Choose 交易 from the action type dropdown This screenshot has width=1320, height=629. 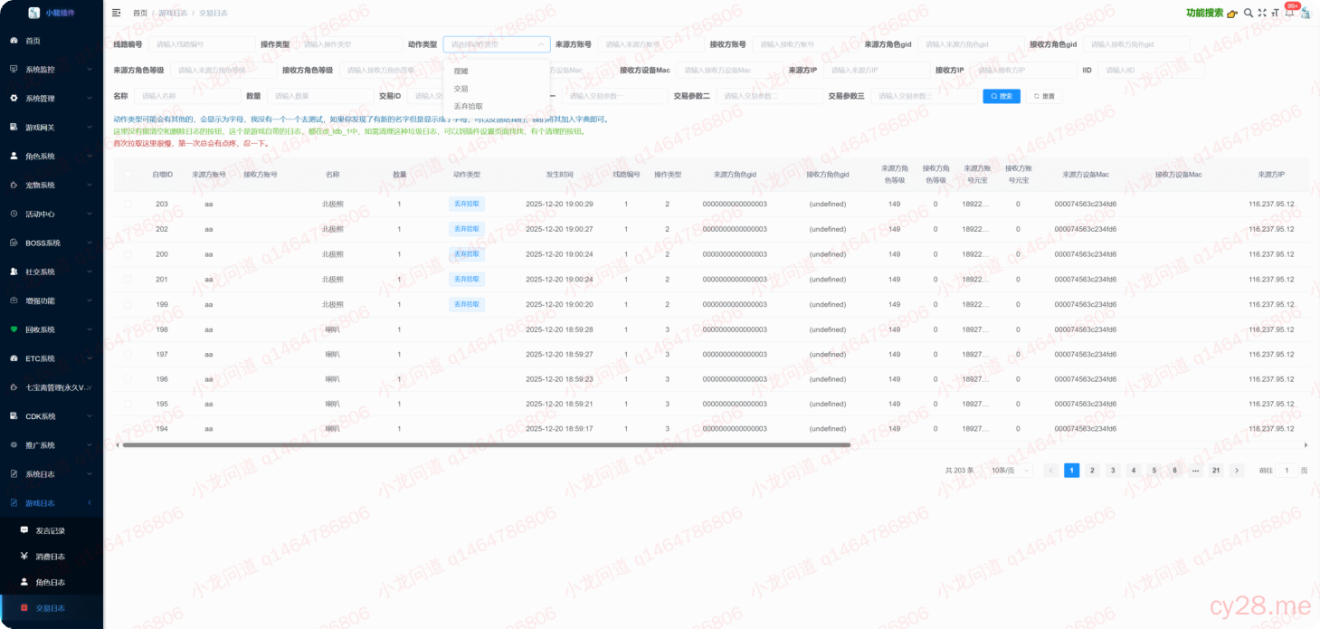[461, 89]
